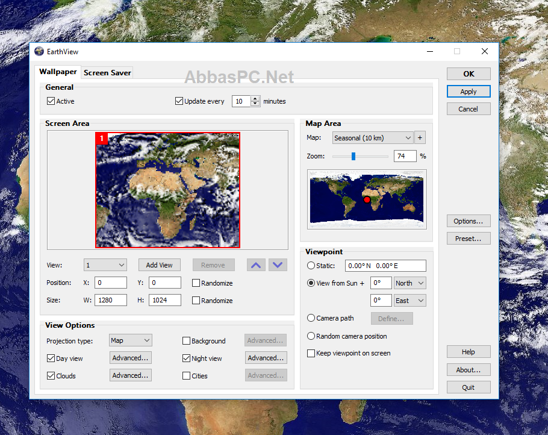548x435 pixels.
Task: Open the North direction dropdown
Action: pos(410,283)
